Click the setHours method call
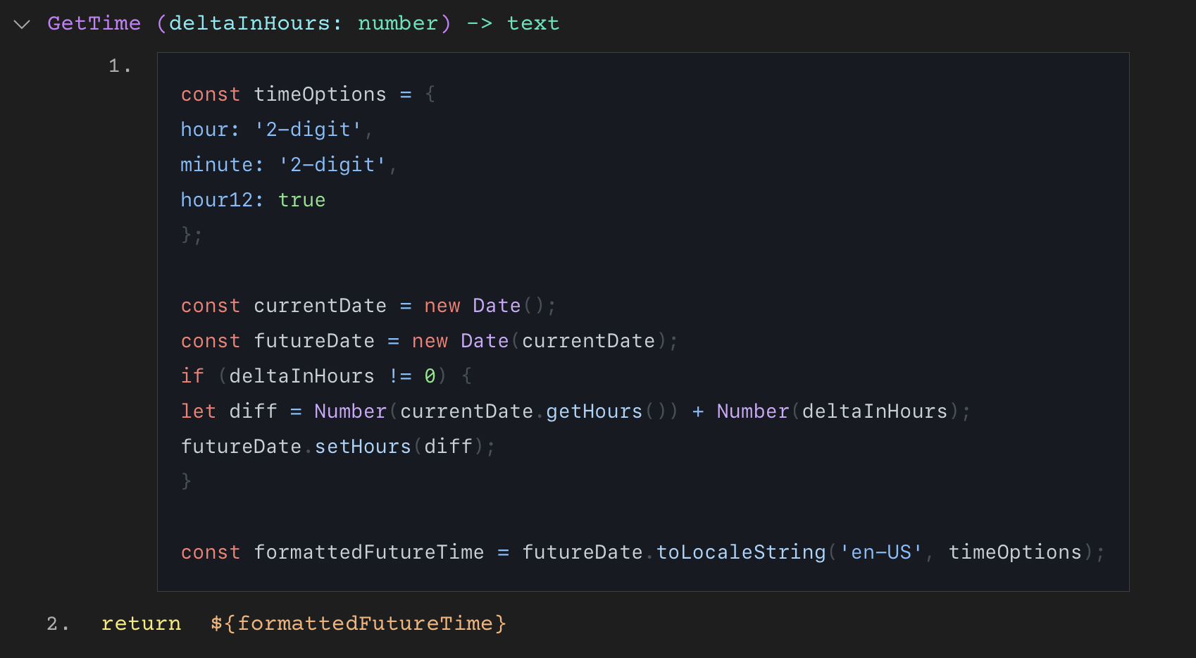The height and width of the screenshot is (658, 1196). click(x=363, y=446)
